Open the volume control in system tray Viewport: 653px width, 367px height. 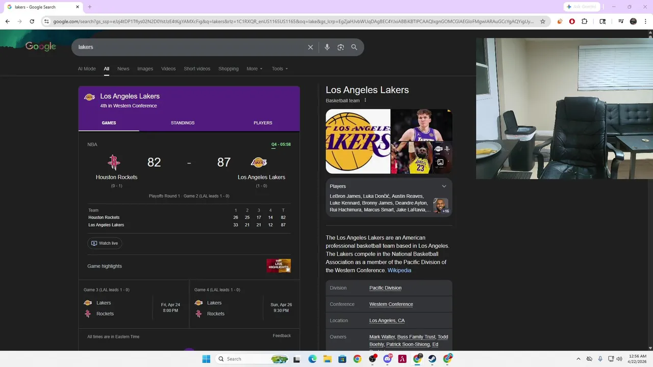click(619, 359)
